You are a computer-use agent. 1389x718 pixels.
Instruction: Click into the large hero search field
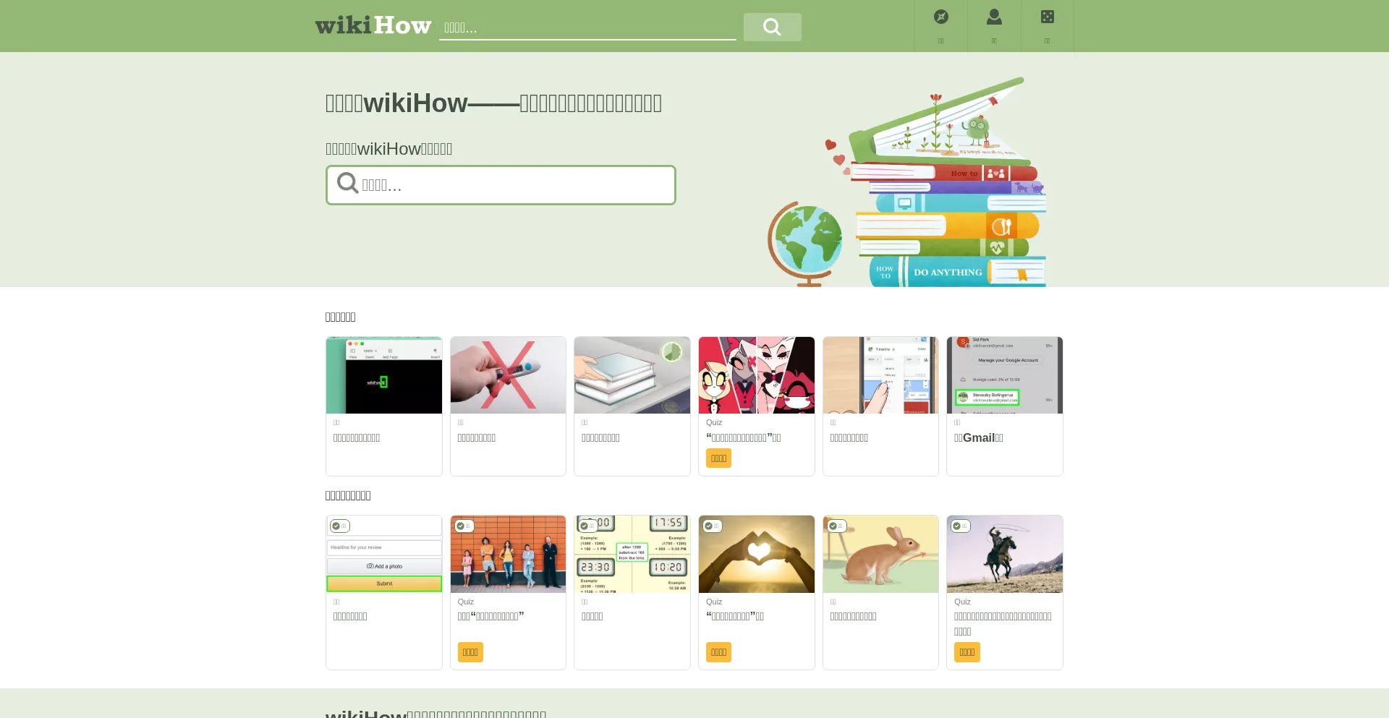coord(515,185)
